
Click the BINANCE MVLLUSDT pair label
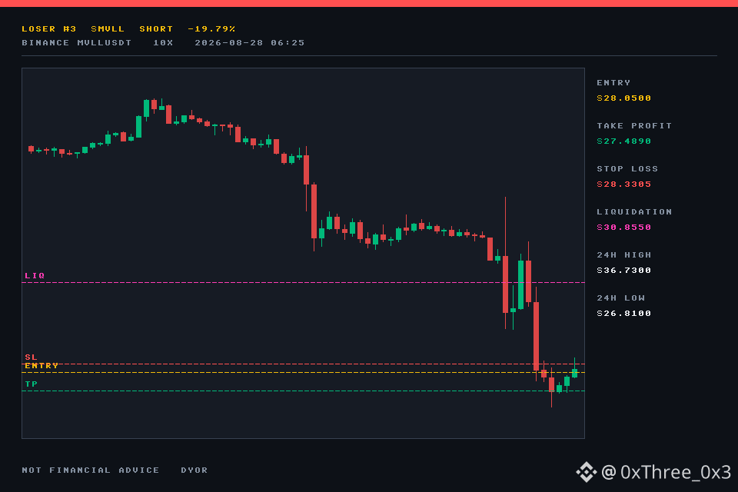(x=77, y=43)
